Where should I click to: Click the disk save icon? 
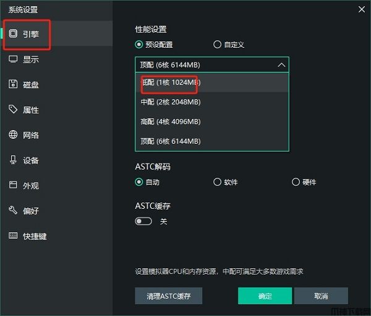point(13,85)
